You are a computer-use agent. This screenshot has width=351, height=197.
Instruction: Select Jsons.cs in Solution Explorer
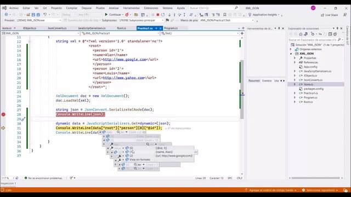pos(308,84)
